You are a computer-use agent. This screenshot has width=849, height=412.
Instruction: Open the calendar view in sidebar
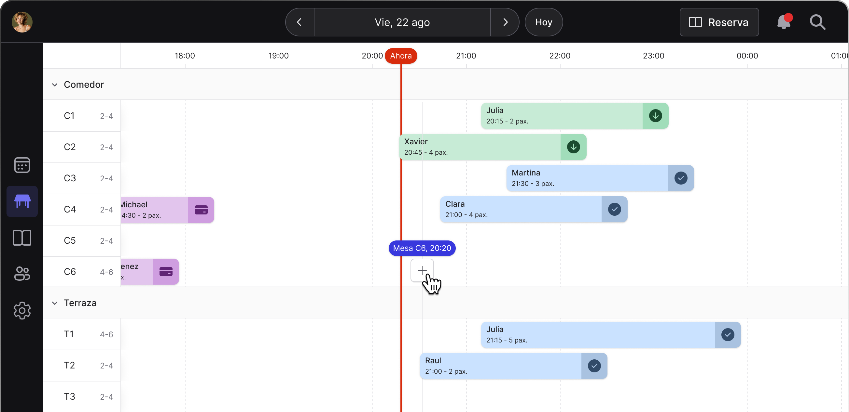(22, 165)
